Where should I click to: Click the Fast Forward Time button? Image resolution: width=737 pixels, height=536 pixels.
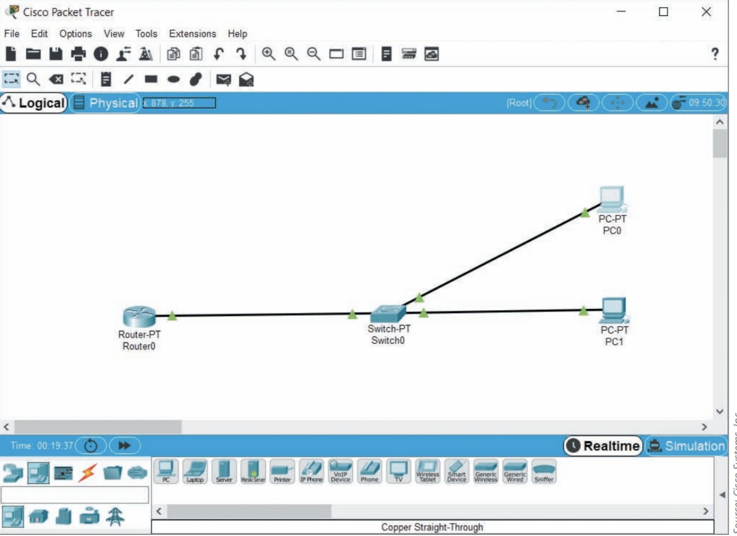[125, 446]
